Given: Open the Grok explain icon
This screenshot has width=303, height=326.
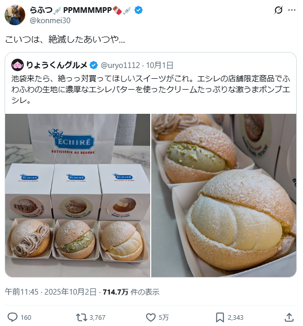Looking at the screenshot, I should (278, 10).
